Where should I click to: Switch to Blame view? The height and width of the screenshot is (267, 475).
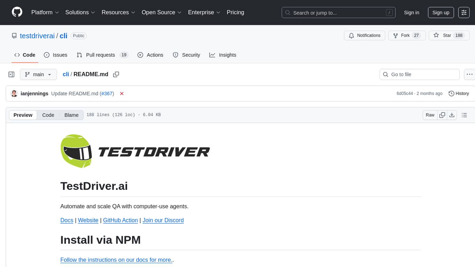(71, 115)
